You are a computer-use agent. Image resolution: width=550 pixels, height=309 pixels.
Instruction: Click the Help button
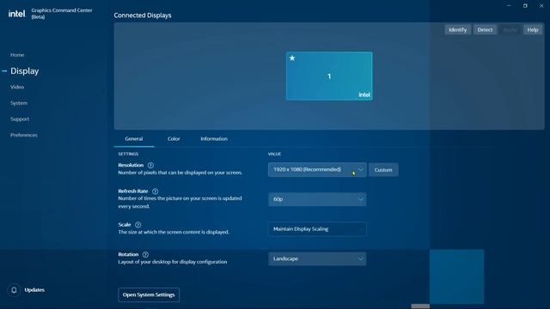click(533, 30)
